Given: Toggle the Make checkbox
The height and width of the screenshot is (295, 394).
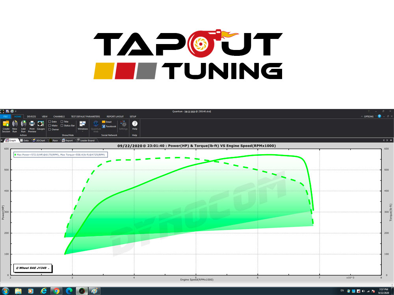Looking at the screenshot, I should point(50,125).
